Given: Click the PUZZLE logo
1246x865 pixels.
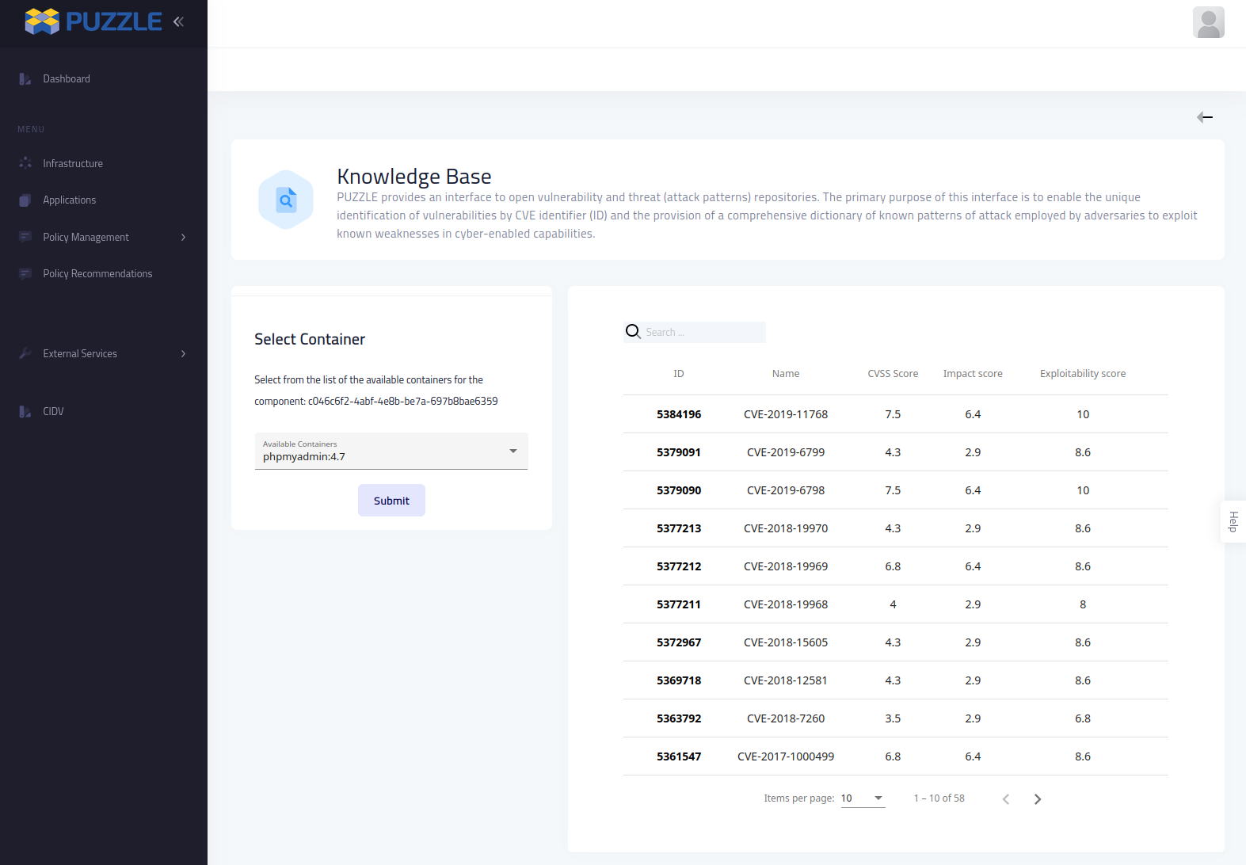Looking at the screenshot, I should pyautogui.click(x=93, y=21).
